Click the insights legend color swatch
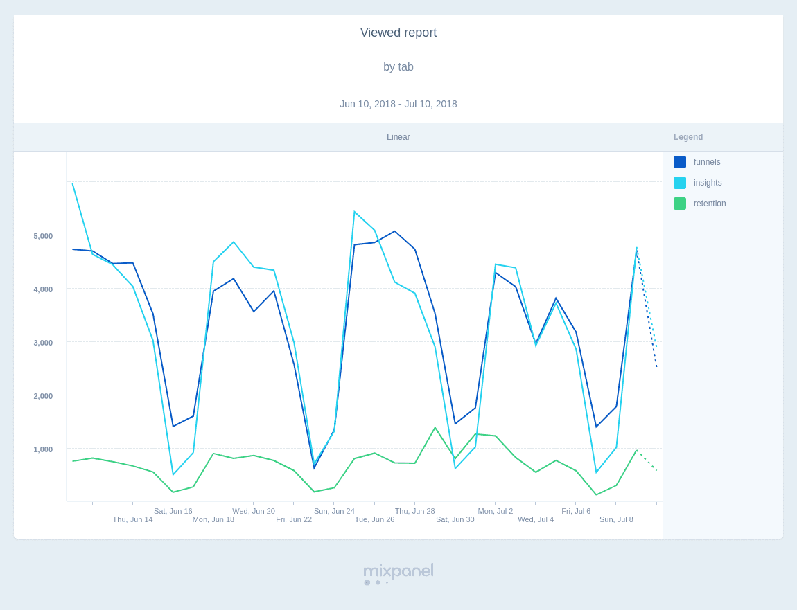This screenshot has width=797, height=610. tap(680, 183)
